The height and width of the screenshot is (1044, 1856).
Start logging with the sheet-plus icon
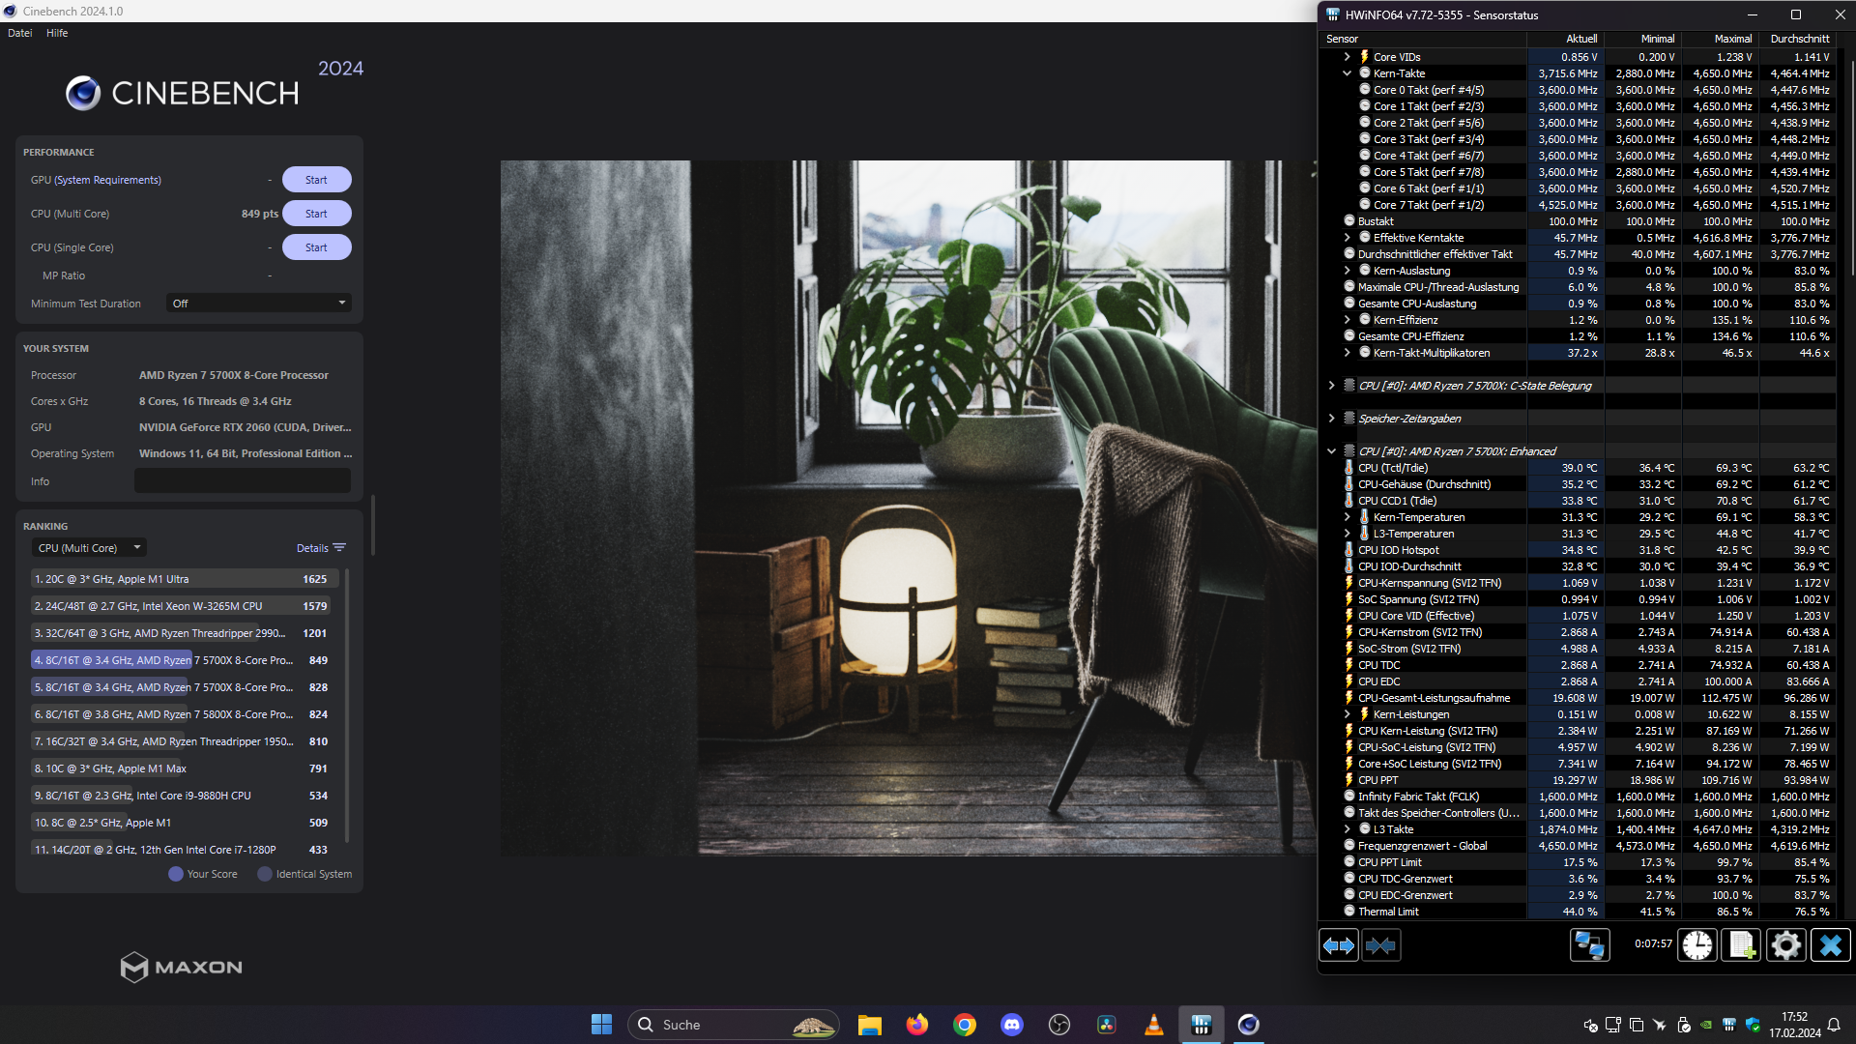[x=1741, y=945]
